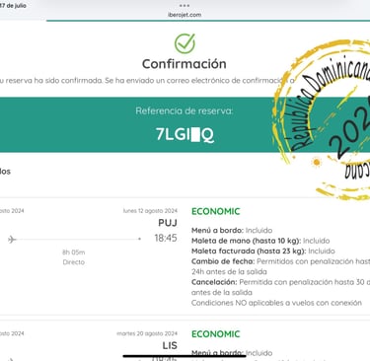Image resolution: width=370 pixels, height=361 pixels.
Task: Tap the PUJ airport code
Action: coord(168,223)
